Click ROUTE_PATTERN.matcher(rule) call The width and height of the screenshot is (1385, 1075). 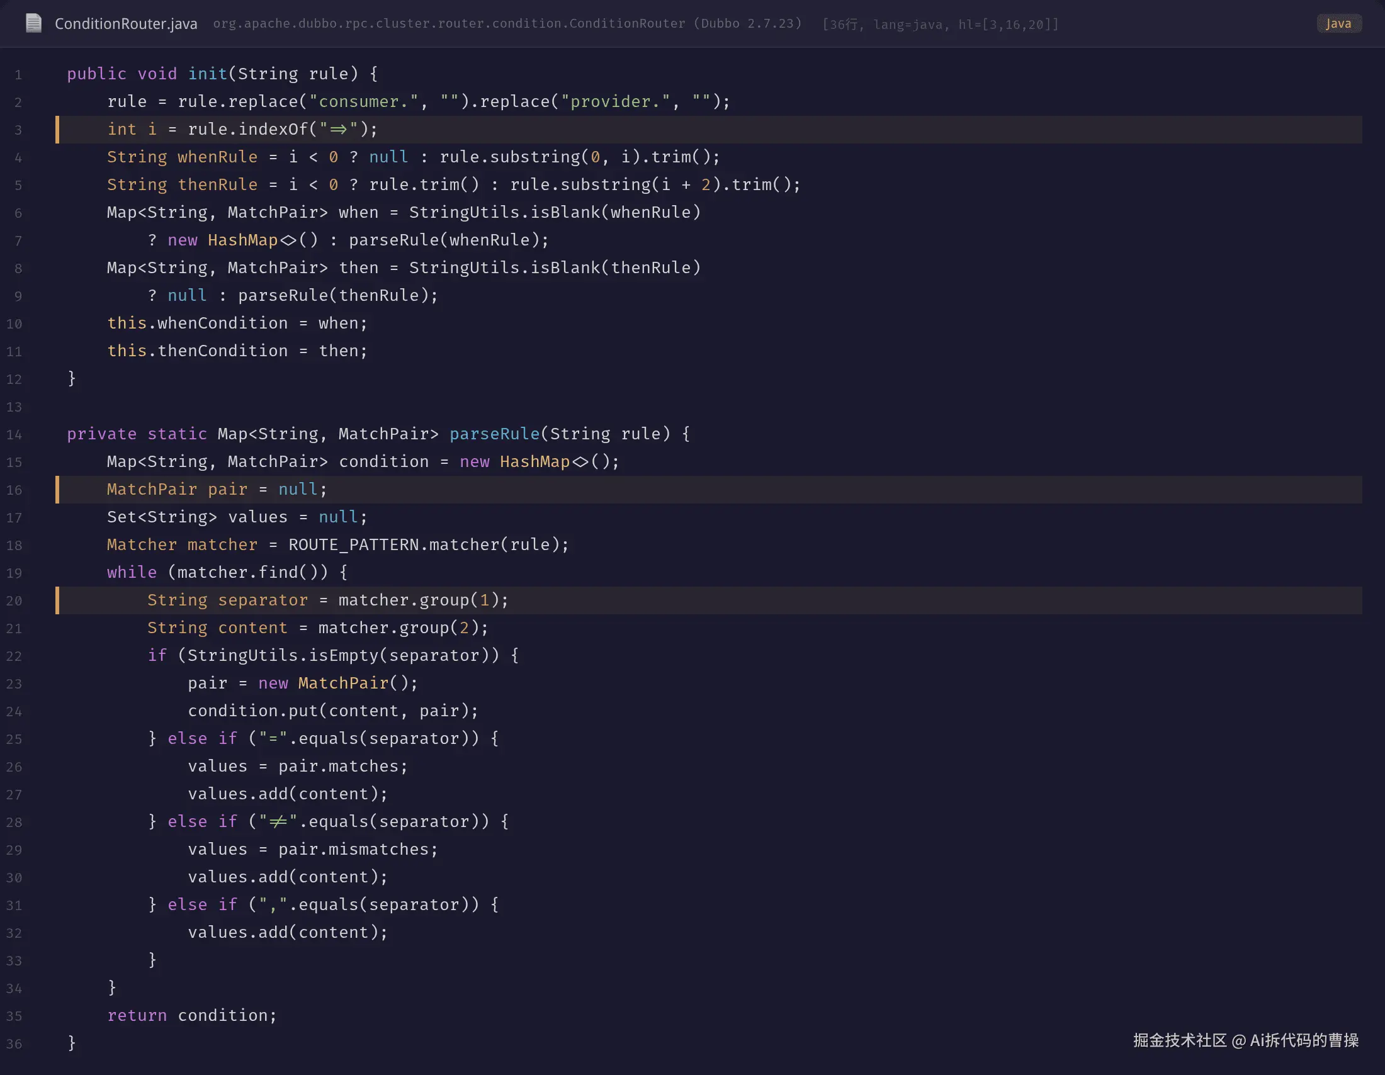(424, 544)
